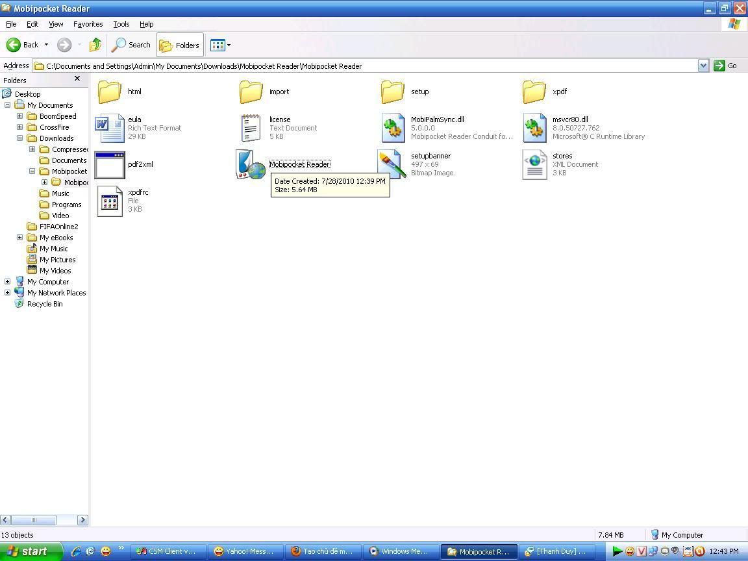Viewport: 748px width, 561px height.
Task: Open the Windows Start menu
Action: coord(31,551)
